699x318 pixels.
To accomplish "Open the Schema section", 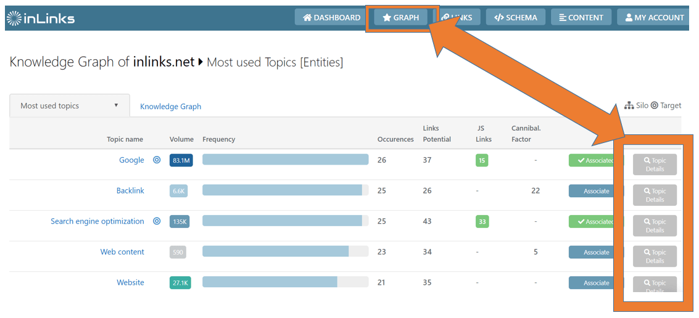I will tap(515, 18).
